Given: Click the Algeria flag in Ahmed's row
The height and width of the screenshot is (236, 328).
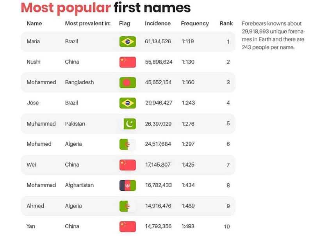Looking at the screenshot, I should (127, 206).
